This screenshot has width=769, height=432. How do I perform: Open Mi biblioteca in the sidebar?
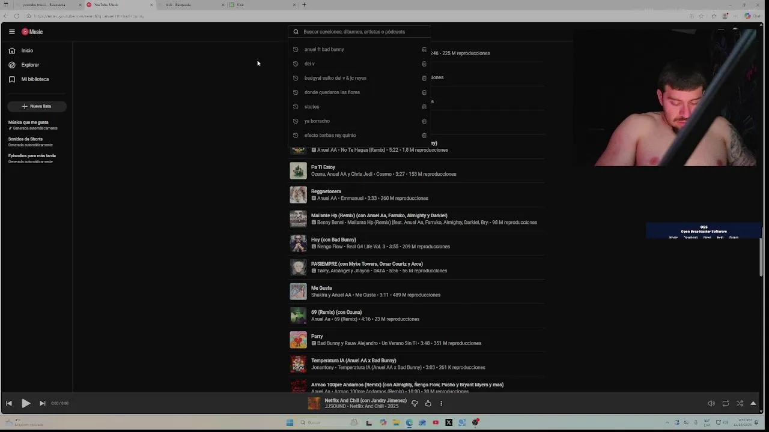click(36, 79)
